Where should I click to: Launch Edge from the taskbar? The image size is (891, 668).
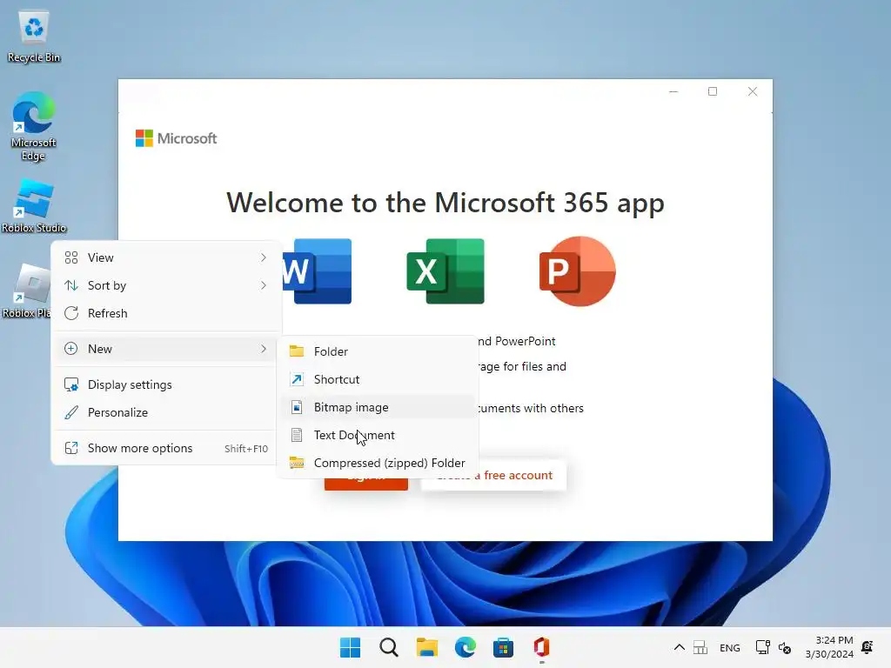point(465,647)
